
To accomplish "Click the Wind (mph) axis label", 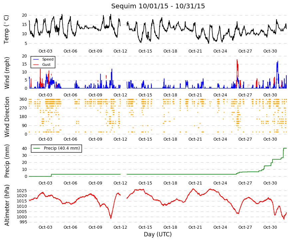I will [7, 73].
